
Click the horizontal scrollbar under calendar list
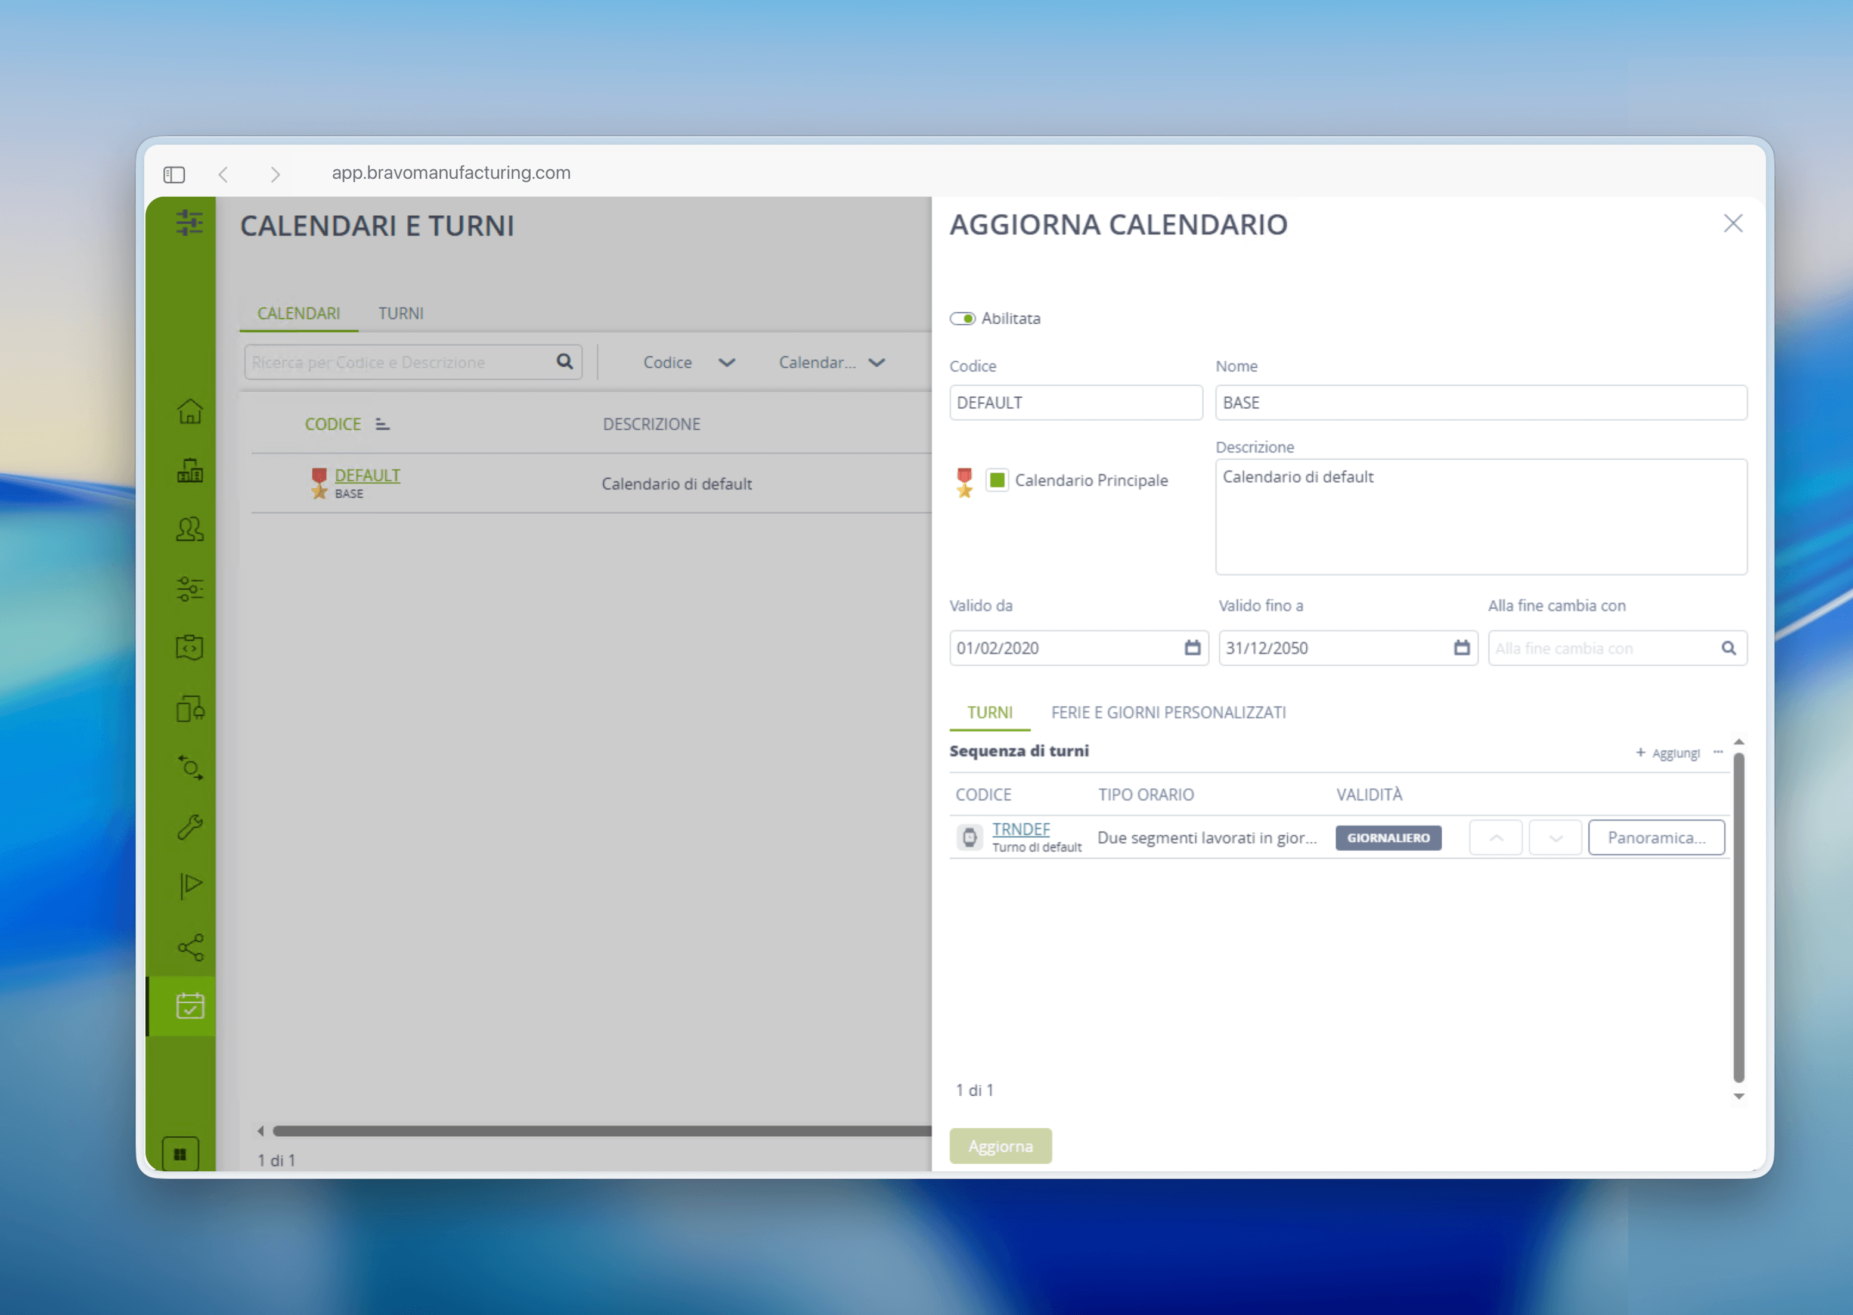pyautogui.click(x=602, y=1130)
